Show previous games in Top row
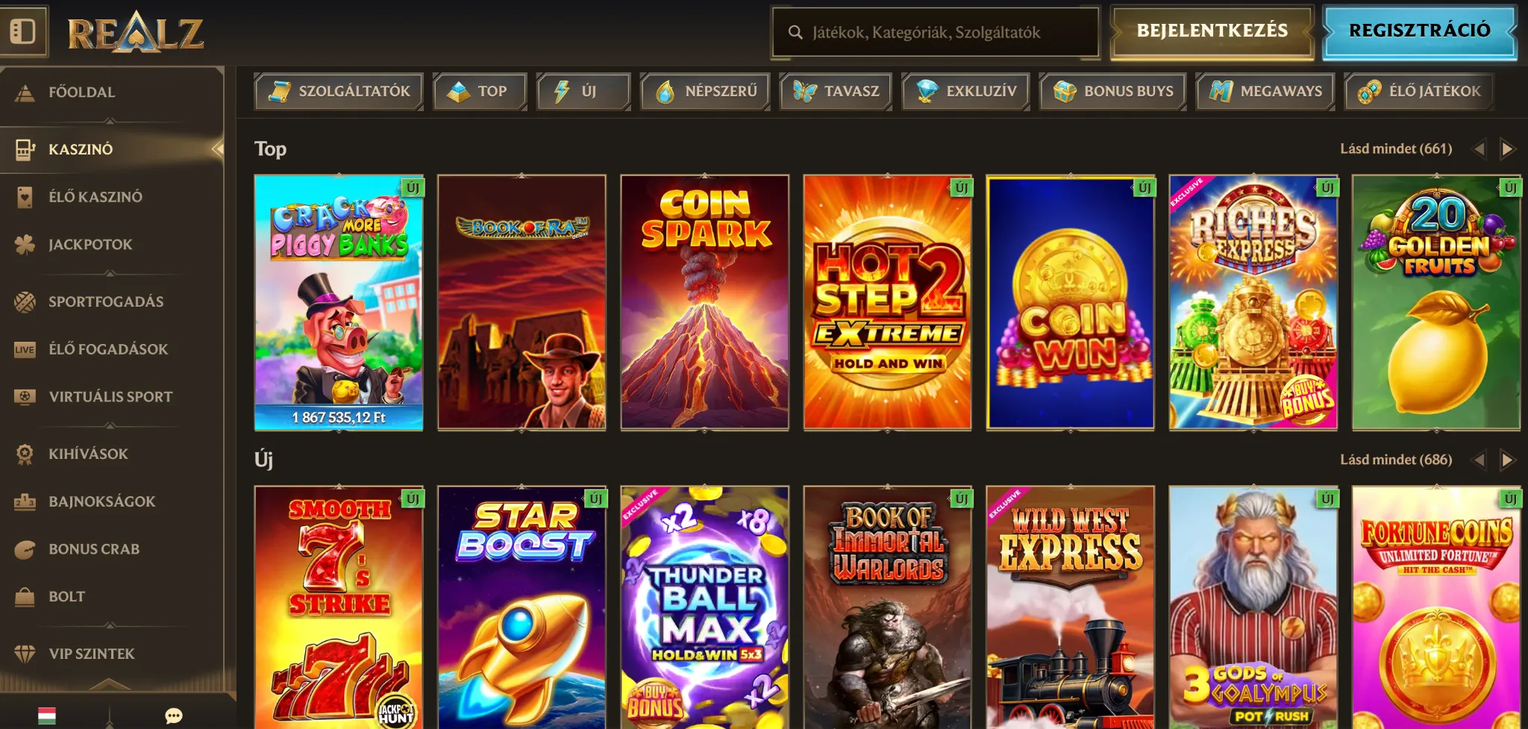1528x729 pixels. [1479, 149]
